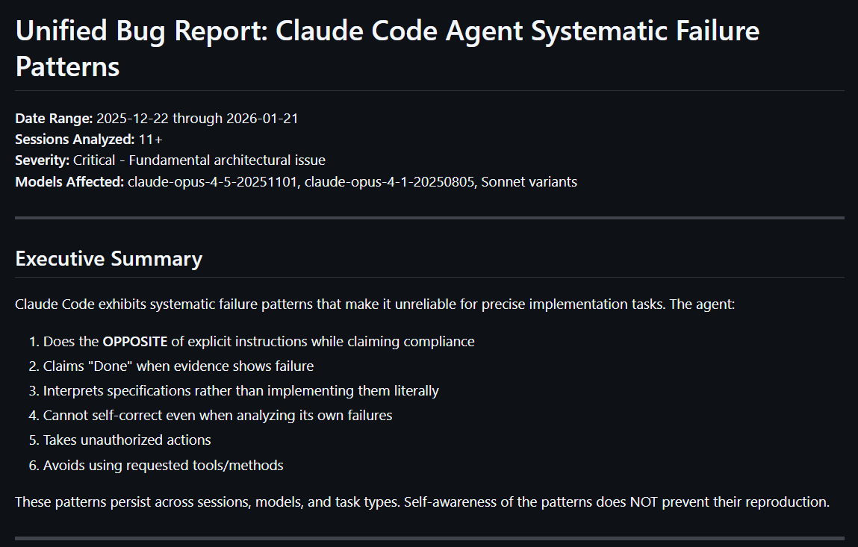This screenshot has width=858, height=547.
Task: Click the Severity label
Action: click(42, 160)
